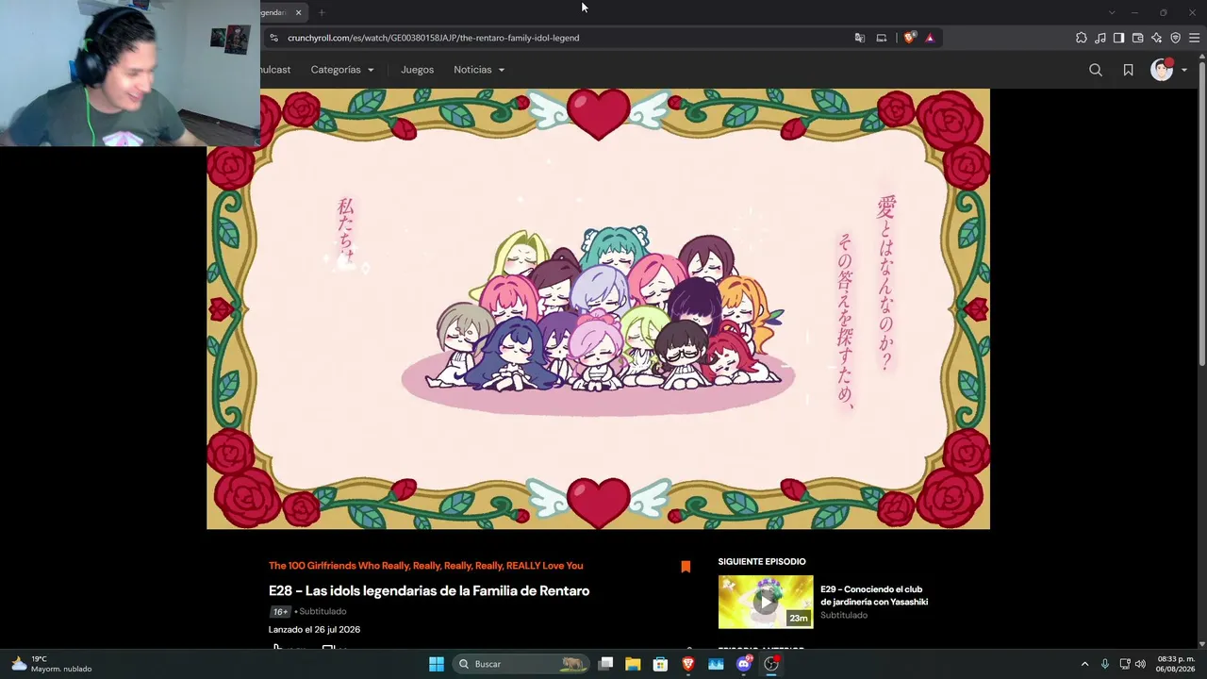Click the microphone icon in system tray
Viewport: 1207px width, 679px height.
click(x=1105, y=664)
